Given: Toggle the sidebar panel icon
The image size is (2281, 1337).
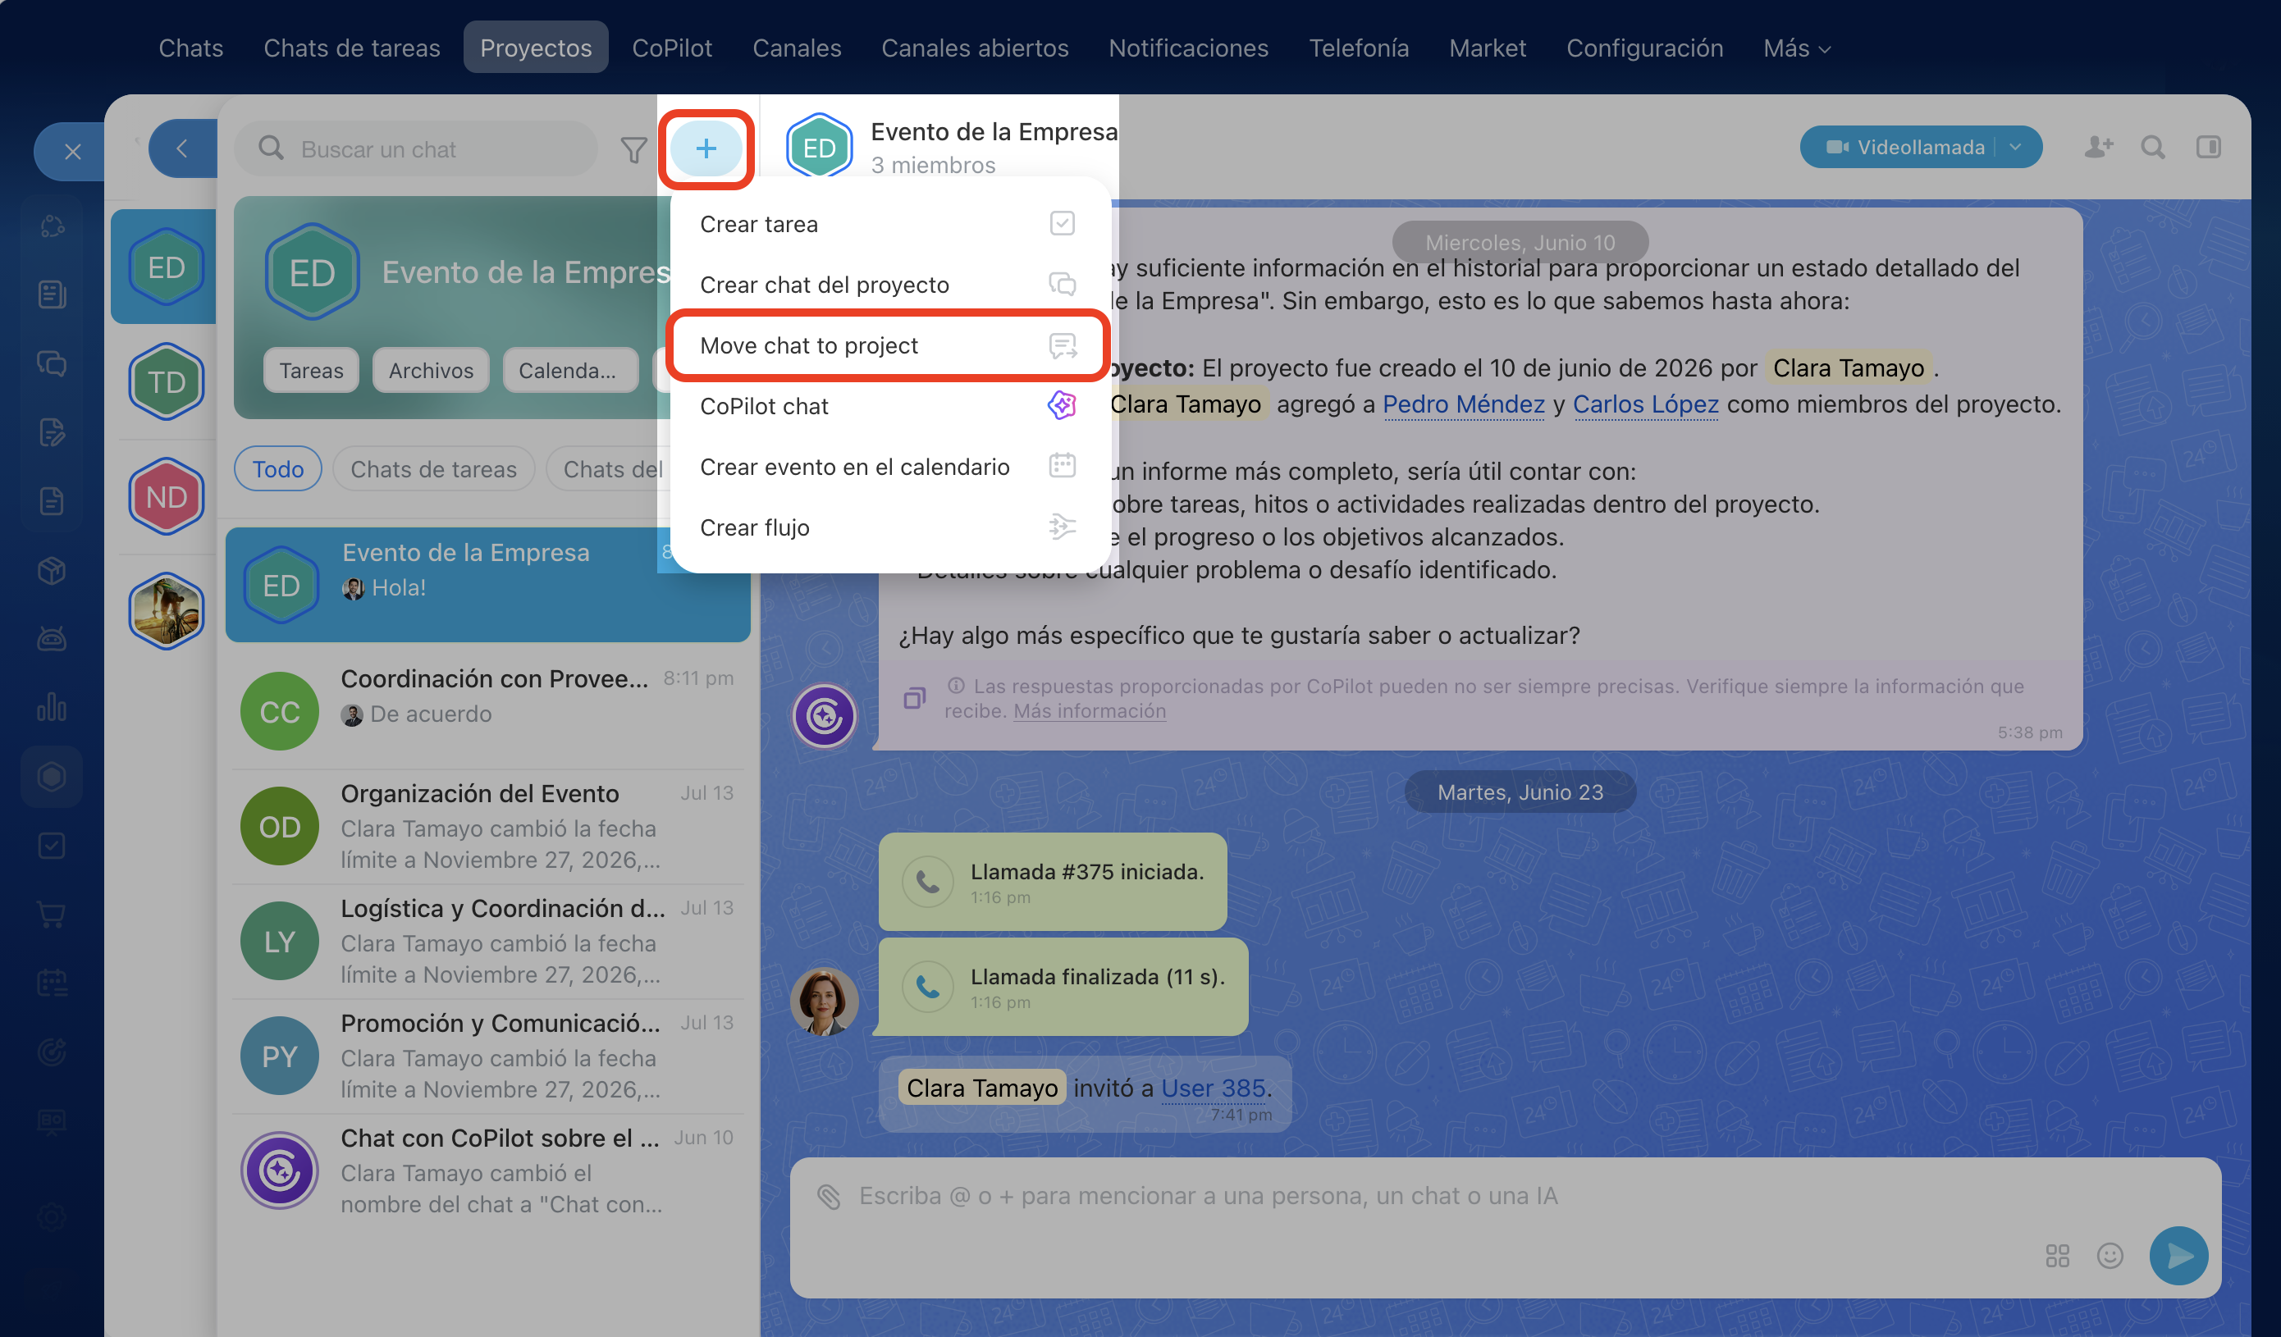Looking at the screenshot, I should pyautogui.click(x=2209, y=147).
